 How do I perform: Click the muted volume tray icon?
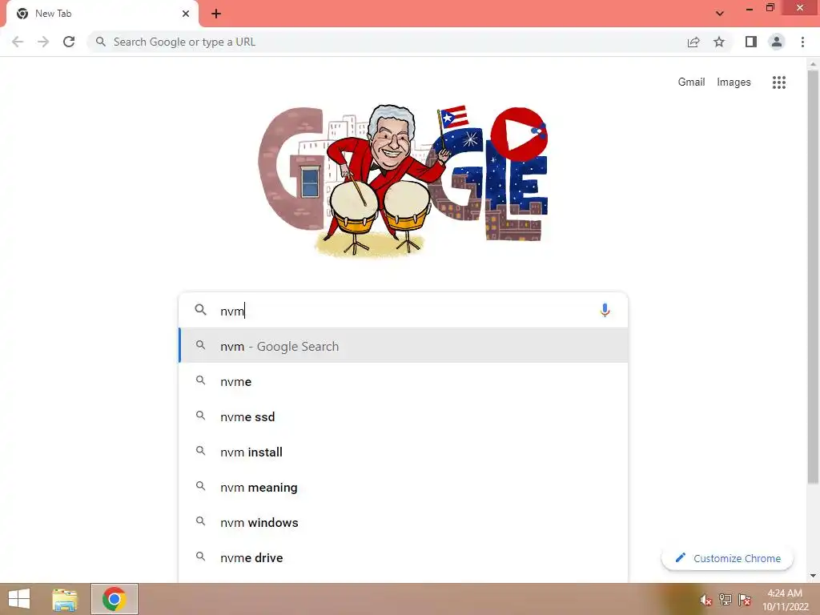[706, 601]
